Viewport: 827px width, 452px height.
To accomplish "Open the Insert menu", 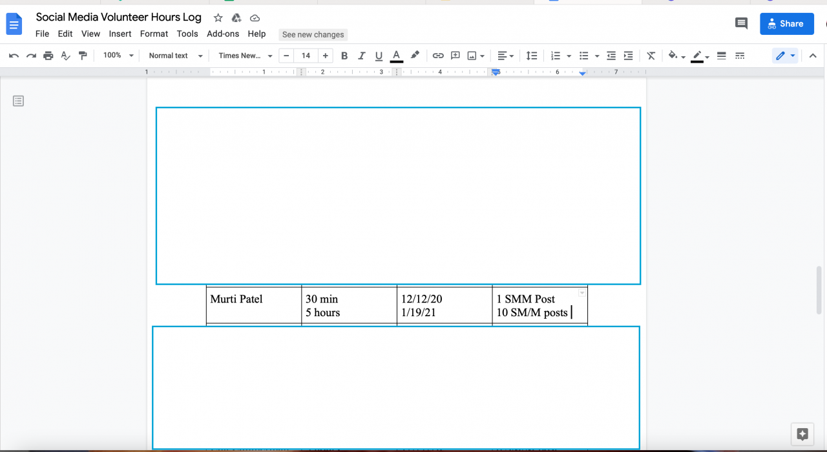I will (120, 34).
